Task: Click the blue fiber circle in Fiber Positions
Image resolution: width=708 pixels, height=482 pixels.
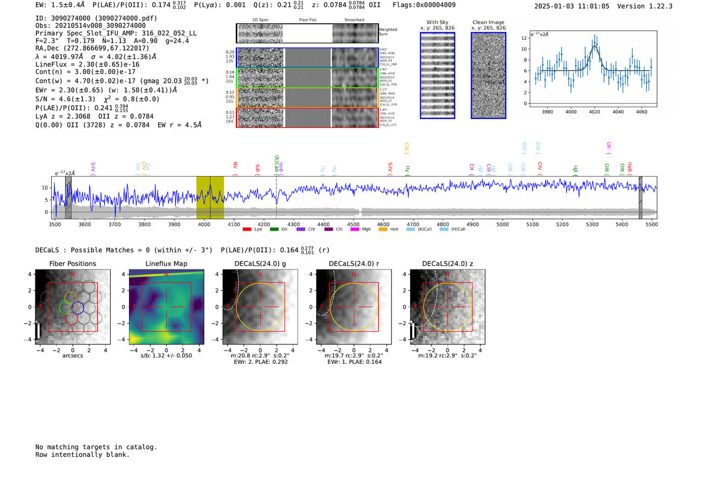Action: point(77,307)
